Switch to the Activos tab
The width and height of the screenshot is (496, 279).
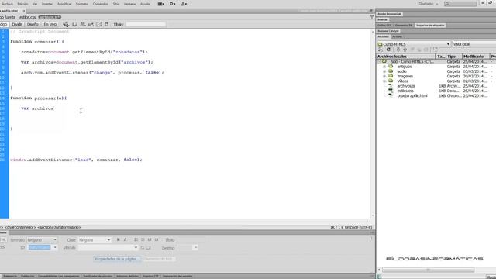click(398, 36)
